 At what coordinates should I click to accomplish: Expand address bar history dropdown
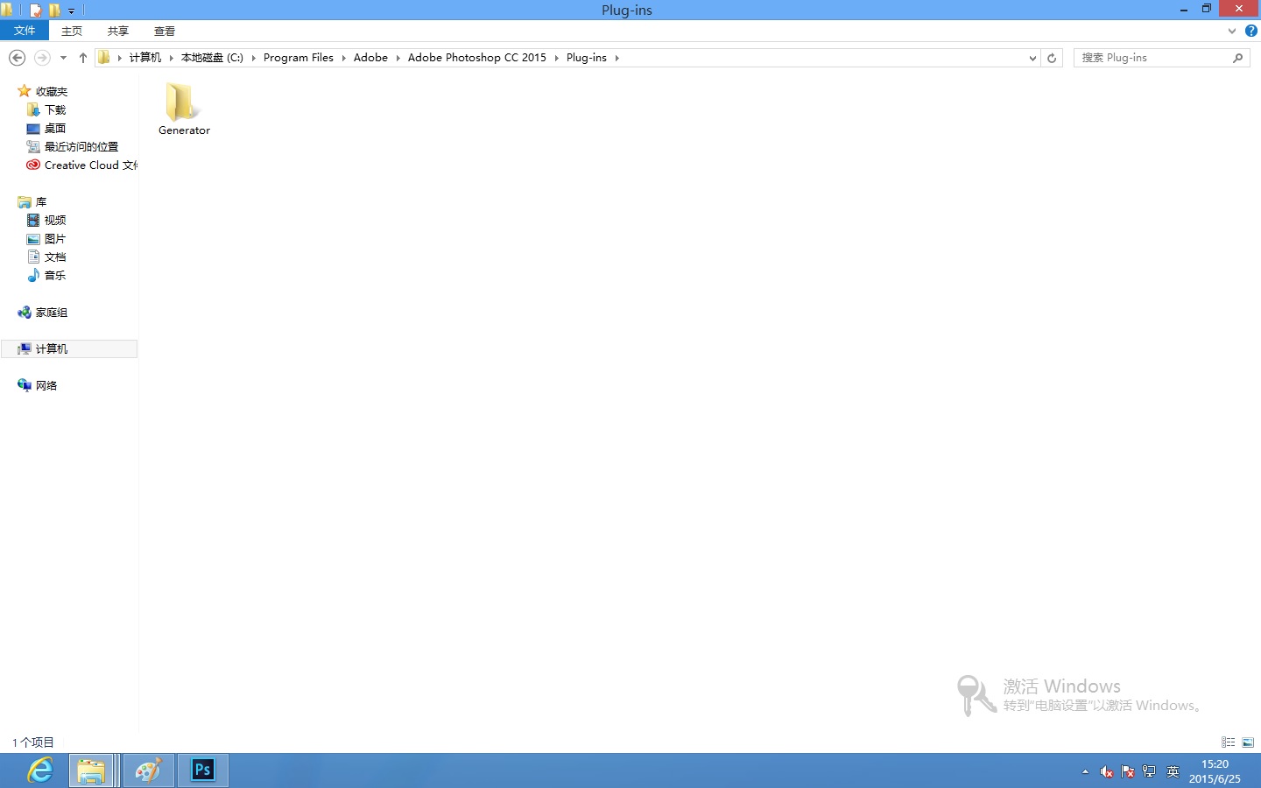click(1032, 58)
